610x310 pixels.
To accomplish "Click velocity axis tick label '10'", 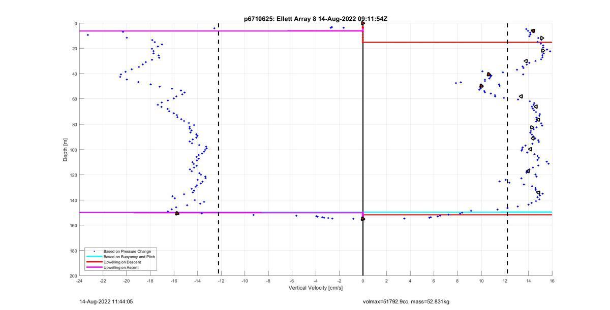I will tap(481, 281).
